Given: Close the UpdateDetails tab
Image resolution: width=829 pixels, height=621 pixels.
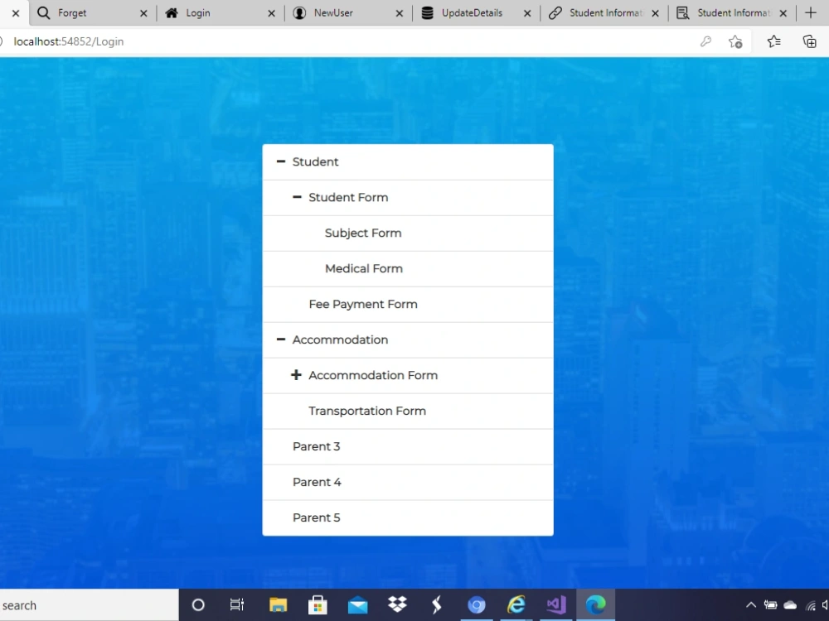Looking at the screenshot, I should point(527,13).
